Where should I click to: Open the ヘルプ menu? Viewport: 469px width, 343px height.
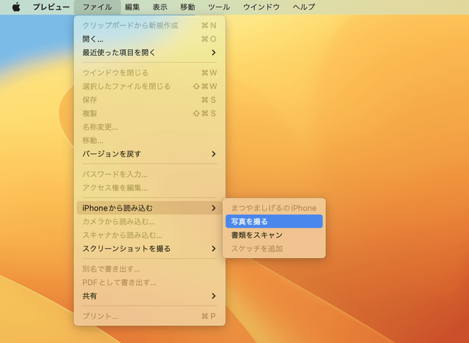click(303, 7)
